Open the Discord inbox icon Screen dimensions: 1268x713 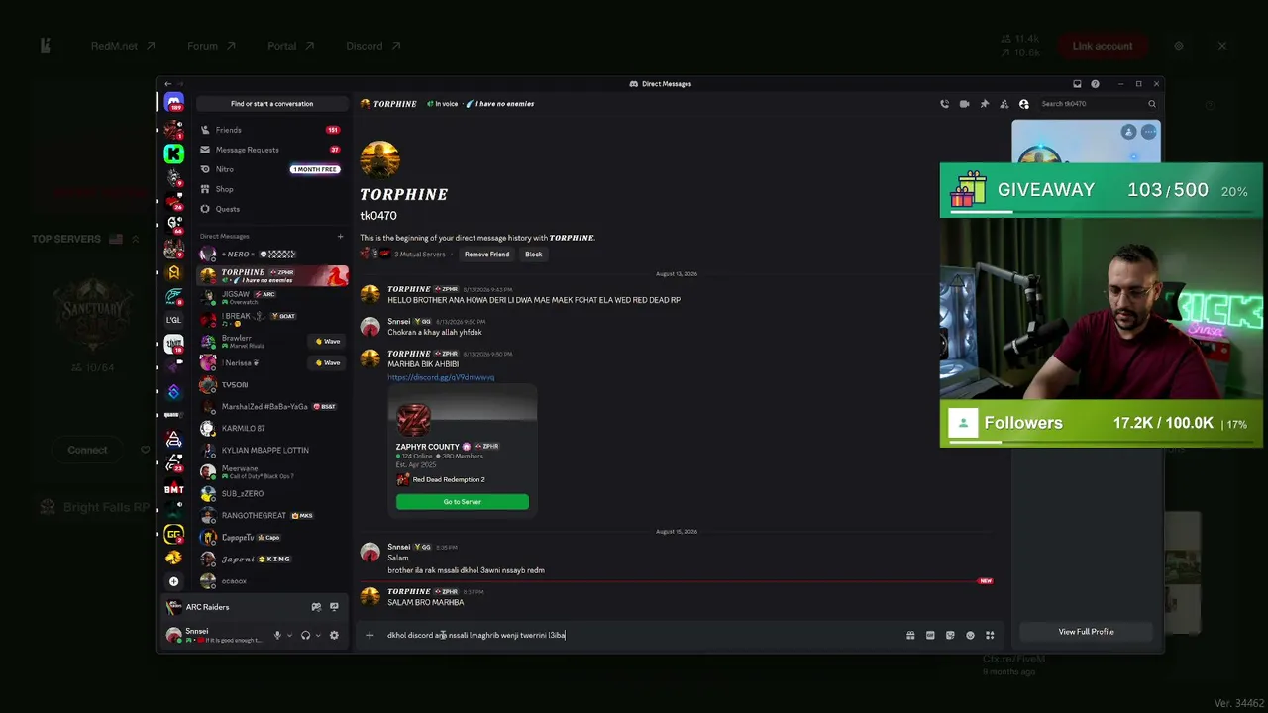tap(1077, 84)
